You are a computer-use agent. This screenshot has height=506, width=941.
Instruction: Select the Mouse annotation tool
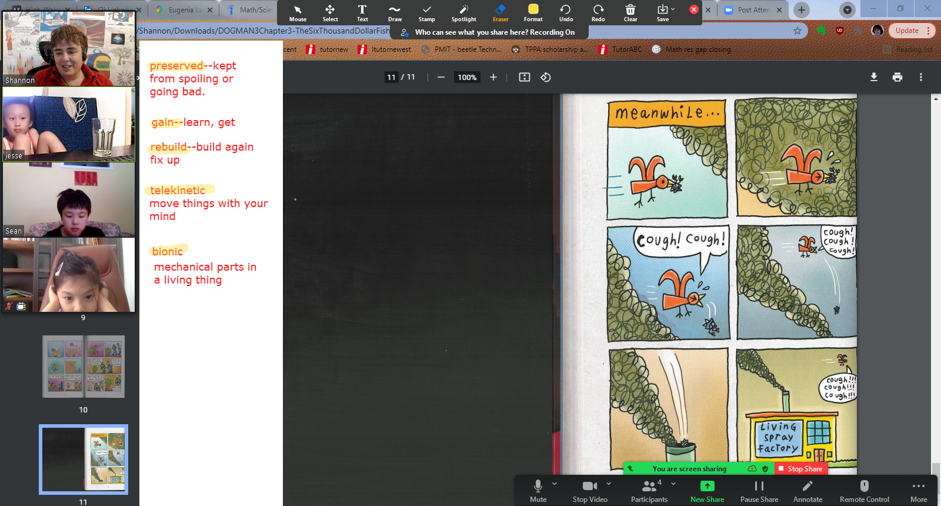tap(298, 13)
